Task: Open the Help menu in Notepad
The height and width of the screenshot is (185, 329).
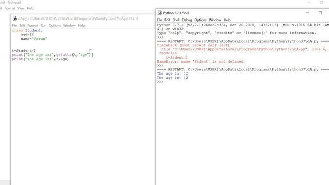Action: (x=30, y=8)
